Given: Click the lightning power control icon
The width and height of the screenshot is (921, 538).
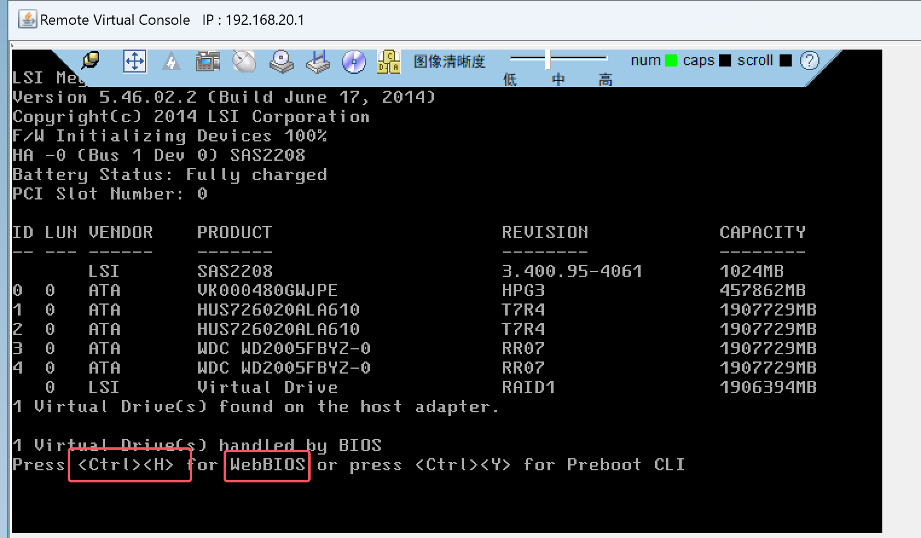Looking at the screenshot, I should [x=172, y=61].
